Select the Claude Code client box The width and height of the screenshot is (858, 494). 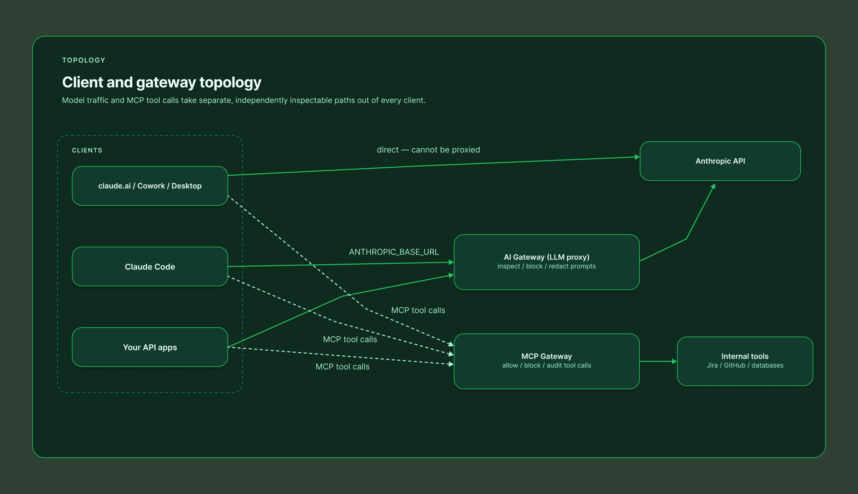(150, 267)
